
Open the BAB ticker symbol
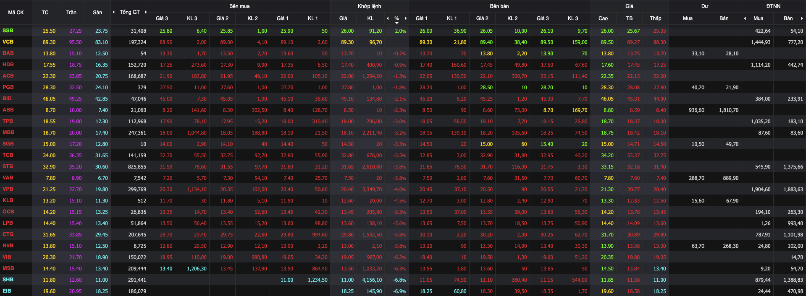click(8, 53)
